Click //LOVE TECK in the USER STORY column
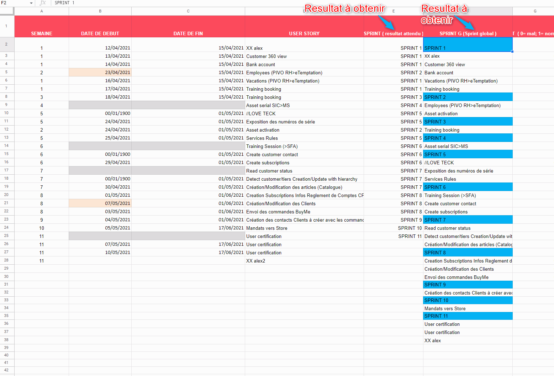This screenshot has height=376, width=554. click(304, 113)
